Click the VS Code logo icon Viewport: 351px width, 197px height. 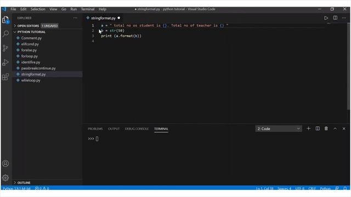pos(4,9)
